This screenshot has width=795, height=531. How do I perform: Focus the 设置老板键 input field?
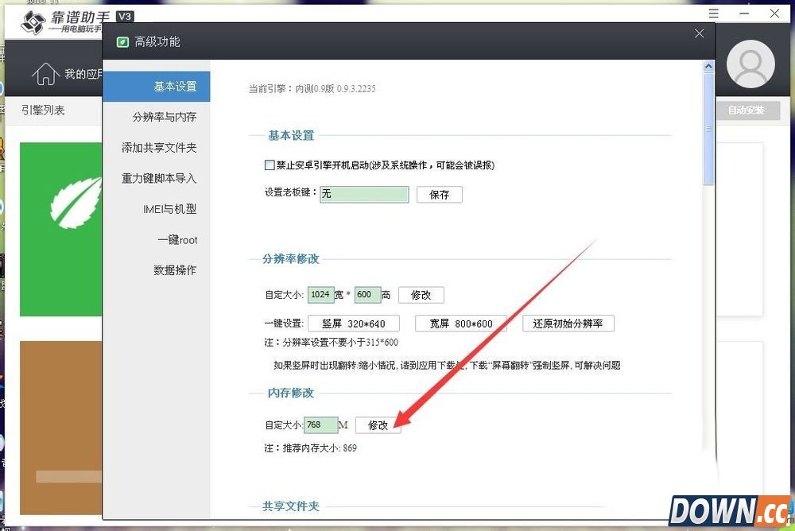pos(364,194)
